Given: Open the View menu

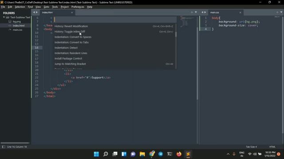Looking at the screenshot, I should point(38,7).
